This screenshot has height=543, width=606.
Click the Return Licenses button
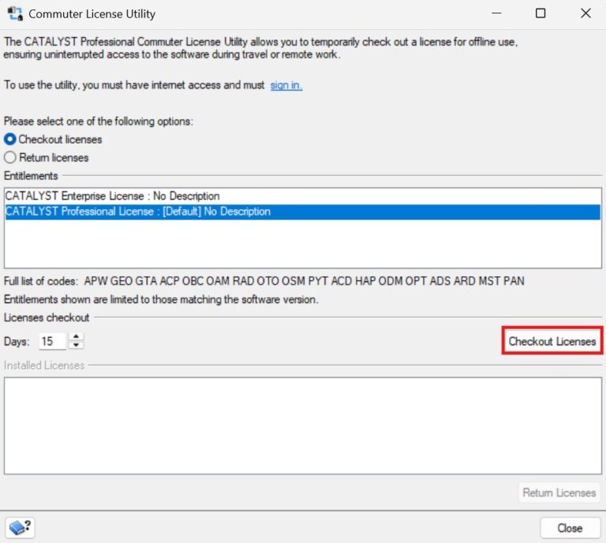[x=559, y=492]
